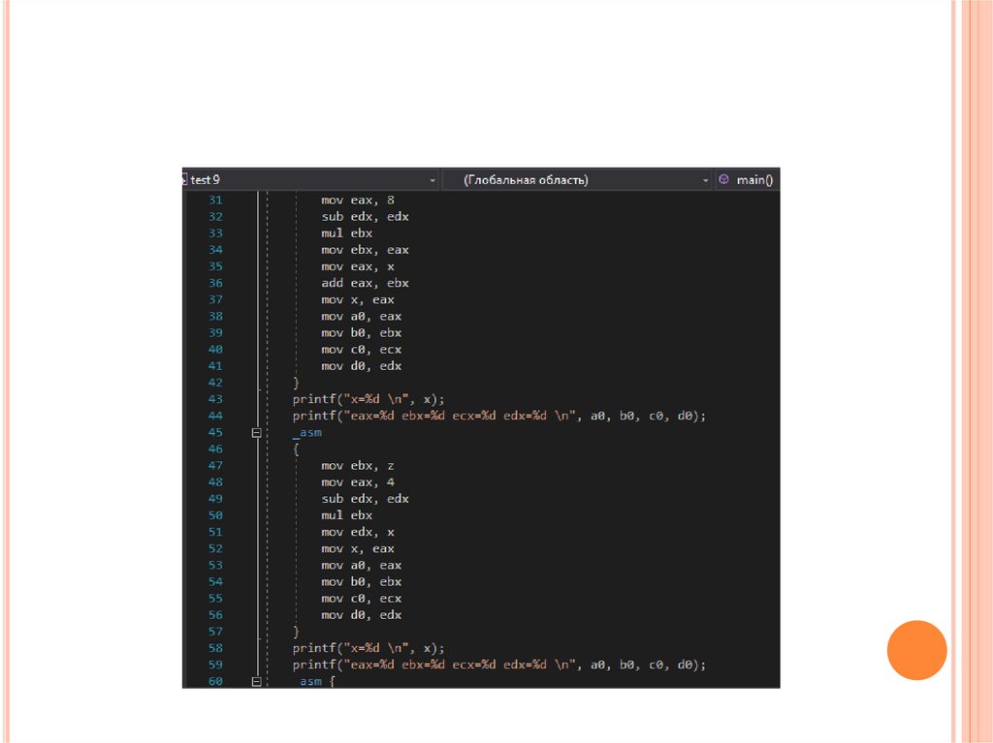The height and width of the screenshot is (743, 993).
Task: Click the 'mov edx, x' line
Action: tap(358, 532)
